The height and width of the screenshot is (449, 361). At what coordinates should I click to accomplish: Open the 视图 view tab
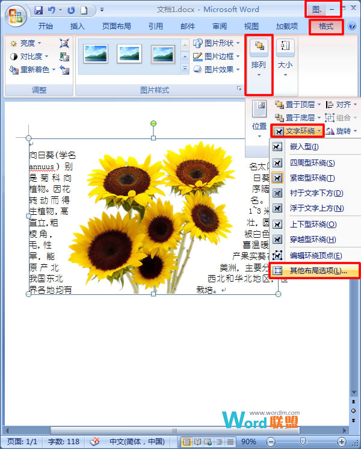(251, 26)
